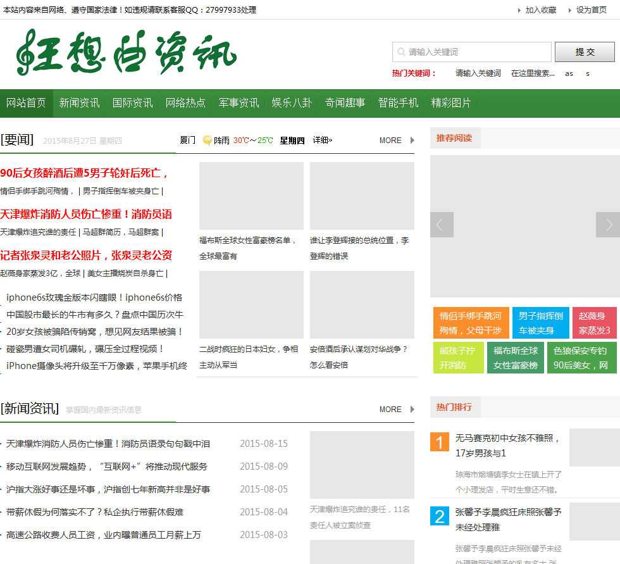Image resolution: width=620 pixels, height=564 pixels.
Task: Click blue tile 男子指挥倒车被夹身
Action: [541, 323]
